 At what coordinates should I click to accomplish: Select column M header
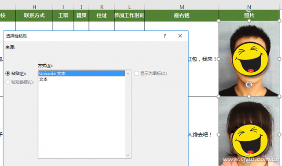point(182,7)
